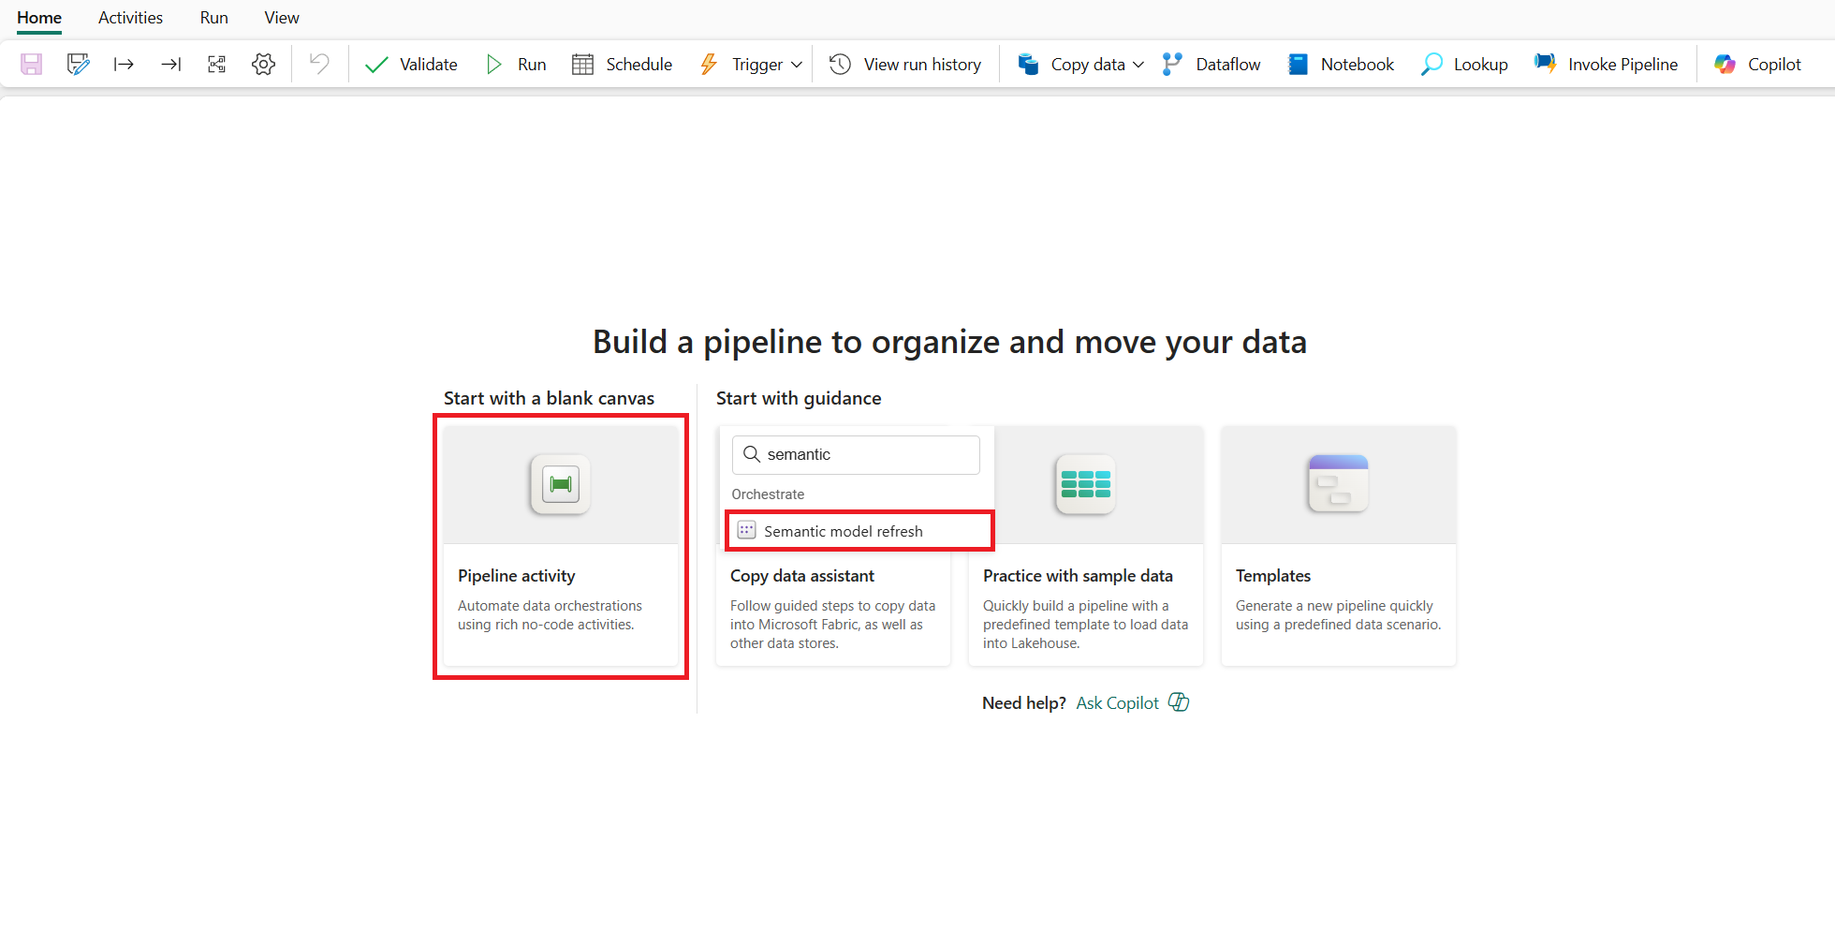Image resolution: width=1835 pixels, height=929 pixels.
Task: Click the Notebook button label
Action: (1358, 65)
